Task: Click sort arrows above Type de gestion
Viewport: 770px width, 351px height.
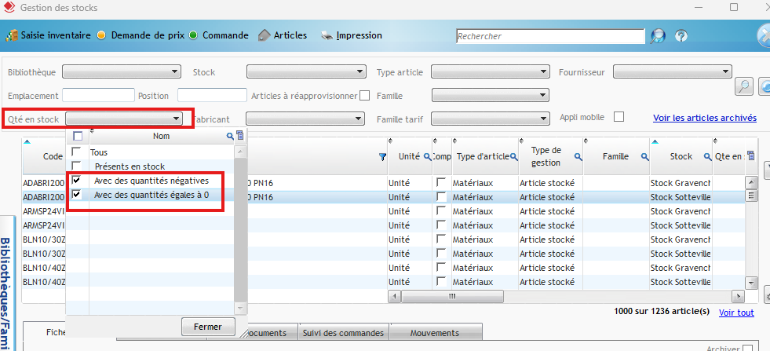Action: coord(522,141)
